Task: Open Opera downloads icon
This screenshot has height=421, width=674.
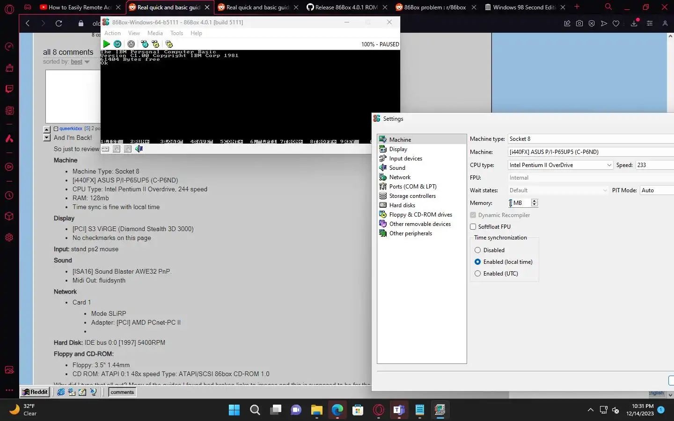Action: (634, 23)
